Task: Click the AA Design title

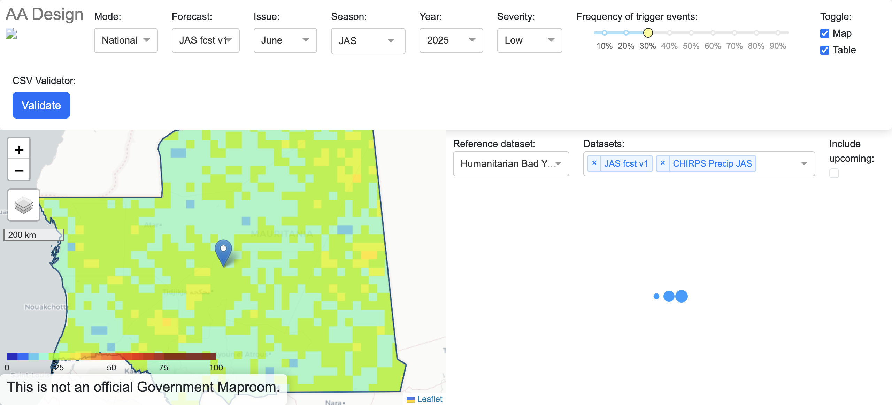Action: tap(45, 15)
